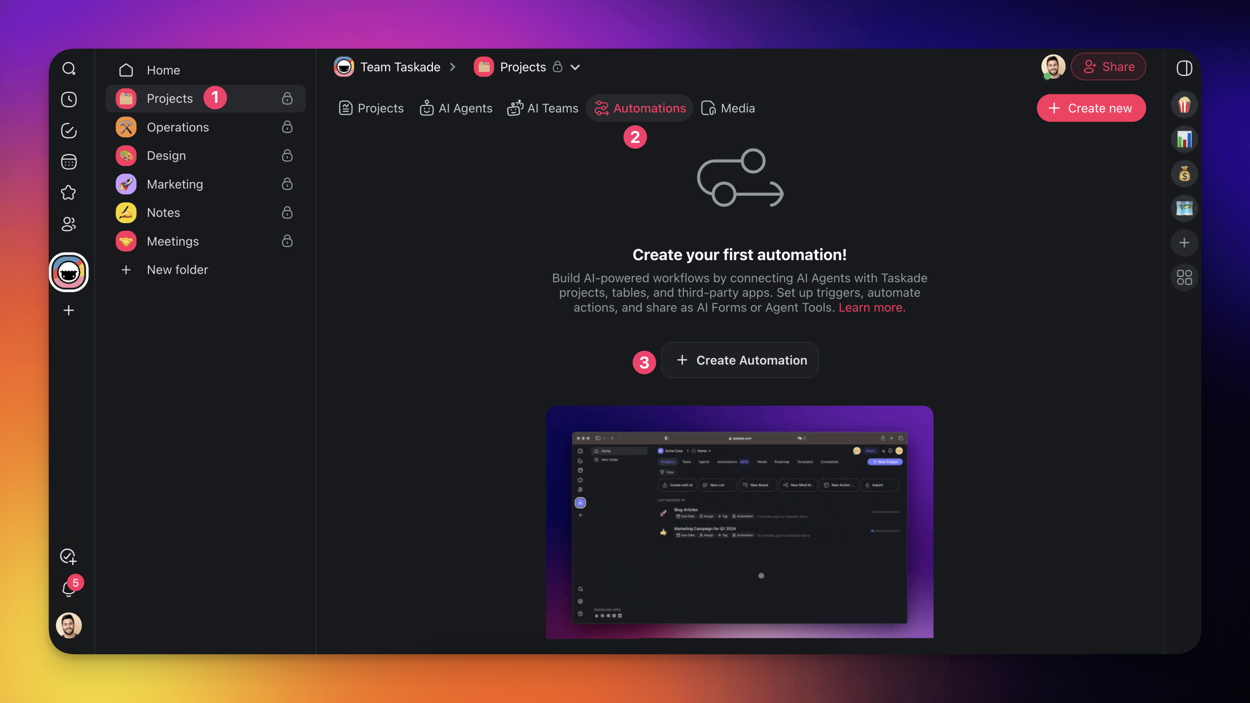Click the Team Taskade breadcrumb chevron
1250x703 pixels.
click(x=453, y=67)
